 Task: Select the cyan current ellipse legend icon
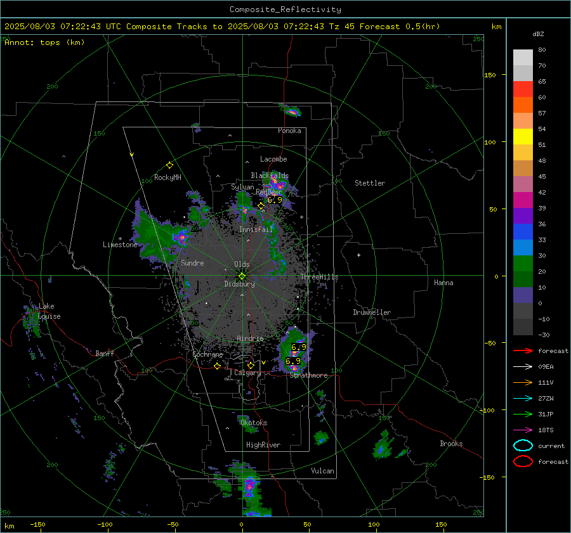[523, 446]
